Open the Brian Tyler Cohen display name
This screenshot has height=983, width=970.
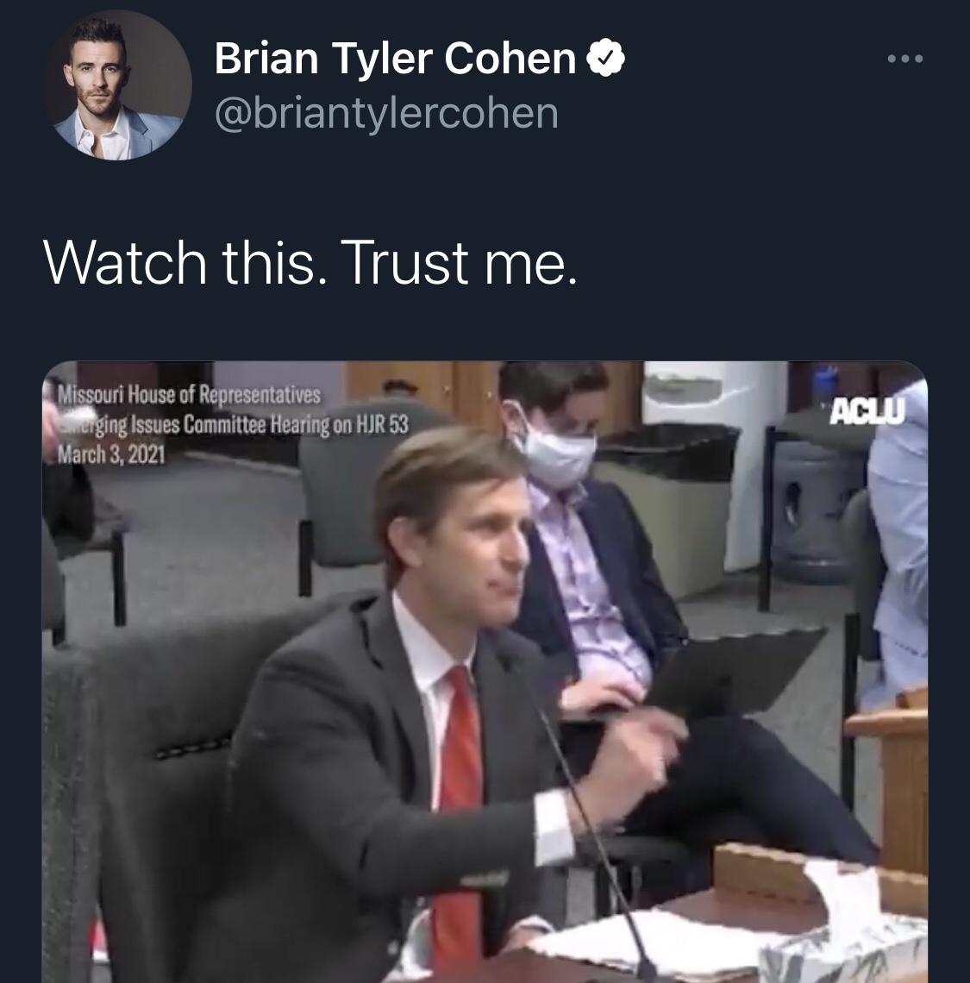[395, 58]
